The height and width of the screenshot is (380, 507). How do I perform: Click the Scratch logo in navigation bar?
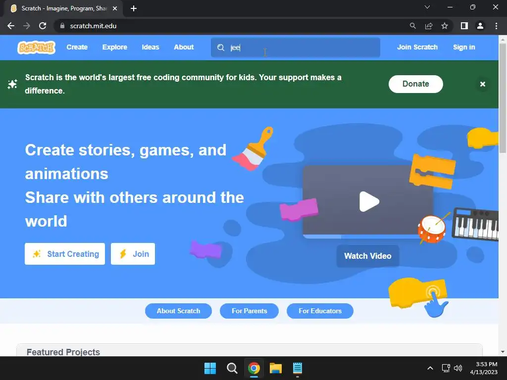click(x=36, y=47)
